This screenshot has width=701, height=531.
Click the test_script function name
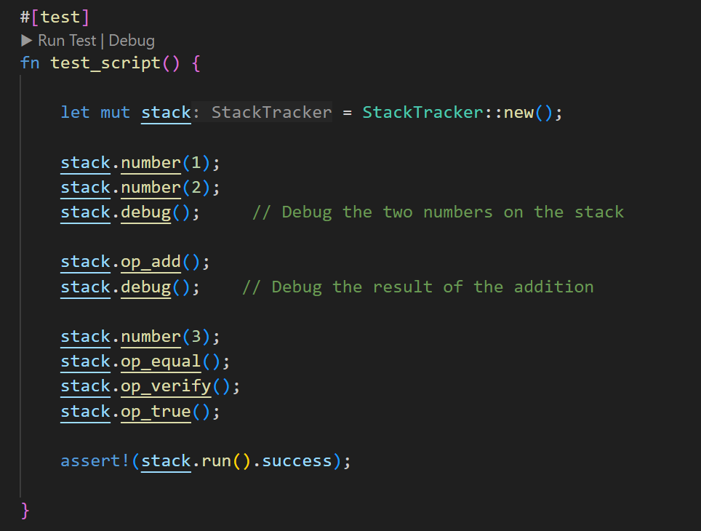pos(105,63)
